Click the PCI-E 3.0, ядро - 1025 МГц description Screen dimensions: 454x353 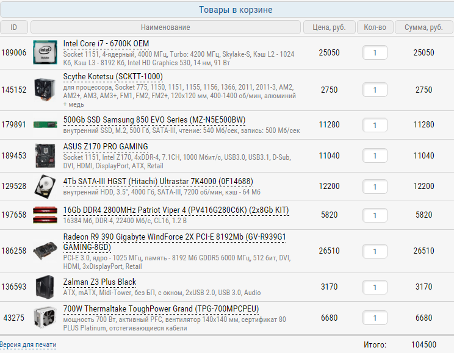click(x=177, y=262)
